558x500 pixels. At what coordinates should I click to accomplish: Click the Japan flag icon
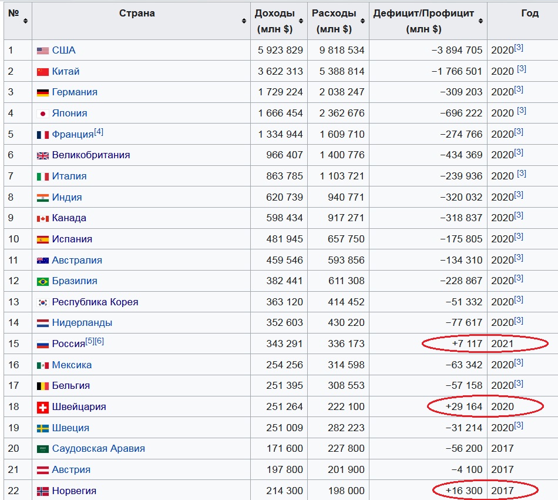43,114
